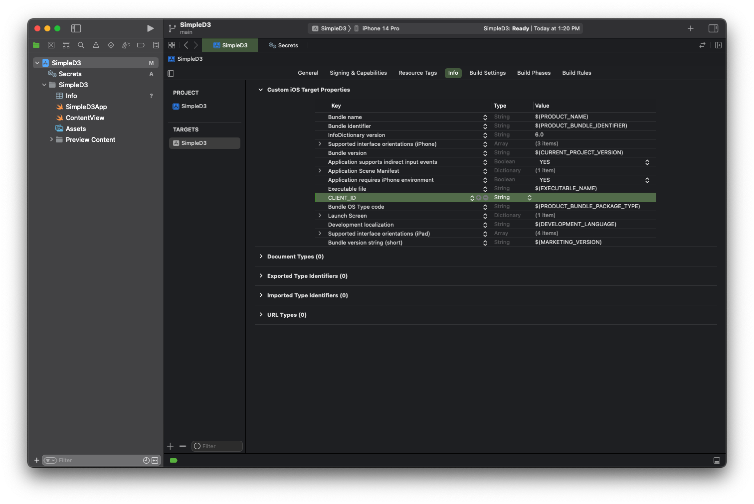
Task: Add a new target with plus
Action: 171,446
